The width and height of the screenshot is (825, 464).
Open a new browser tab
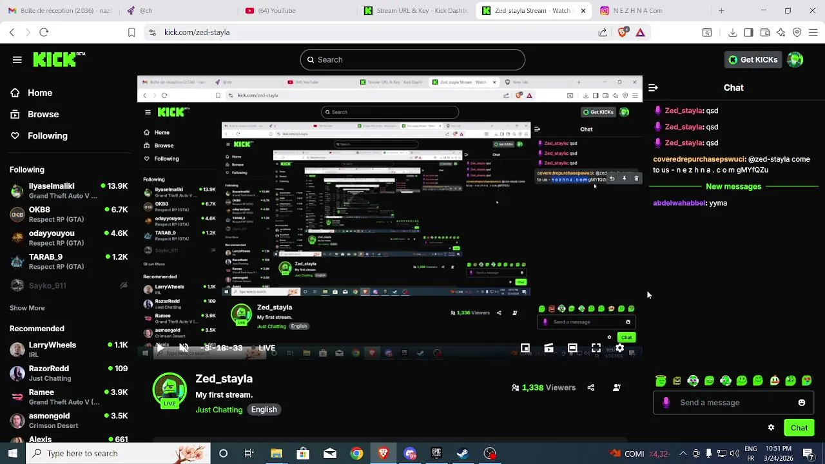(721, 10)
